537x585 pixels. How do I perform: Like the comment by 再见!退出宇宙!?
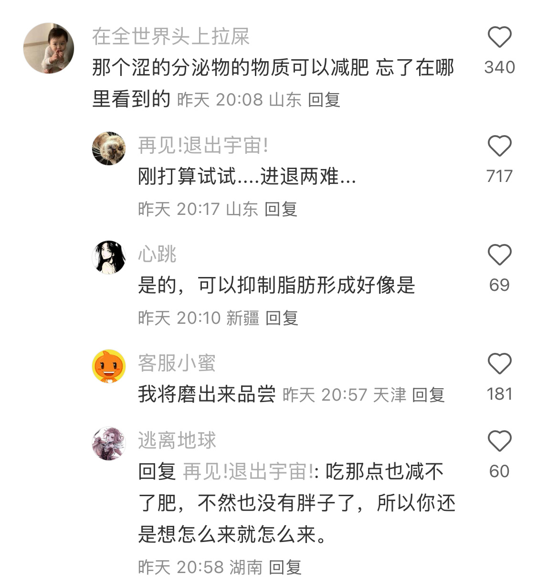[499, 146]
